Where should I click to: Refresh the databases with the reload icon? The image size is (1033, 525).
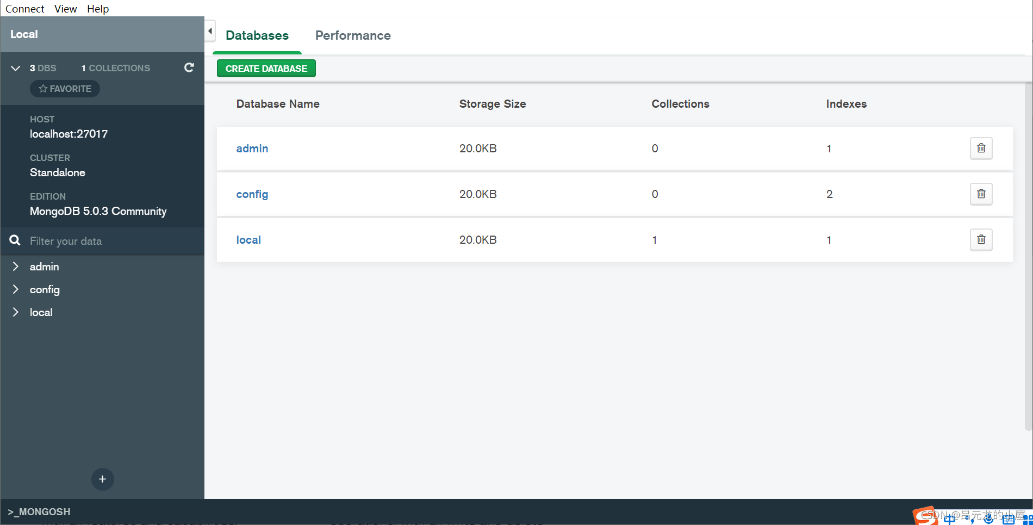(x=189, y=67)
